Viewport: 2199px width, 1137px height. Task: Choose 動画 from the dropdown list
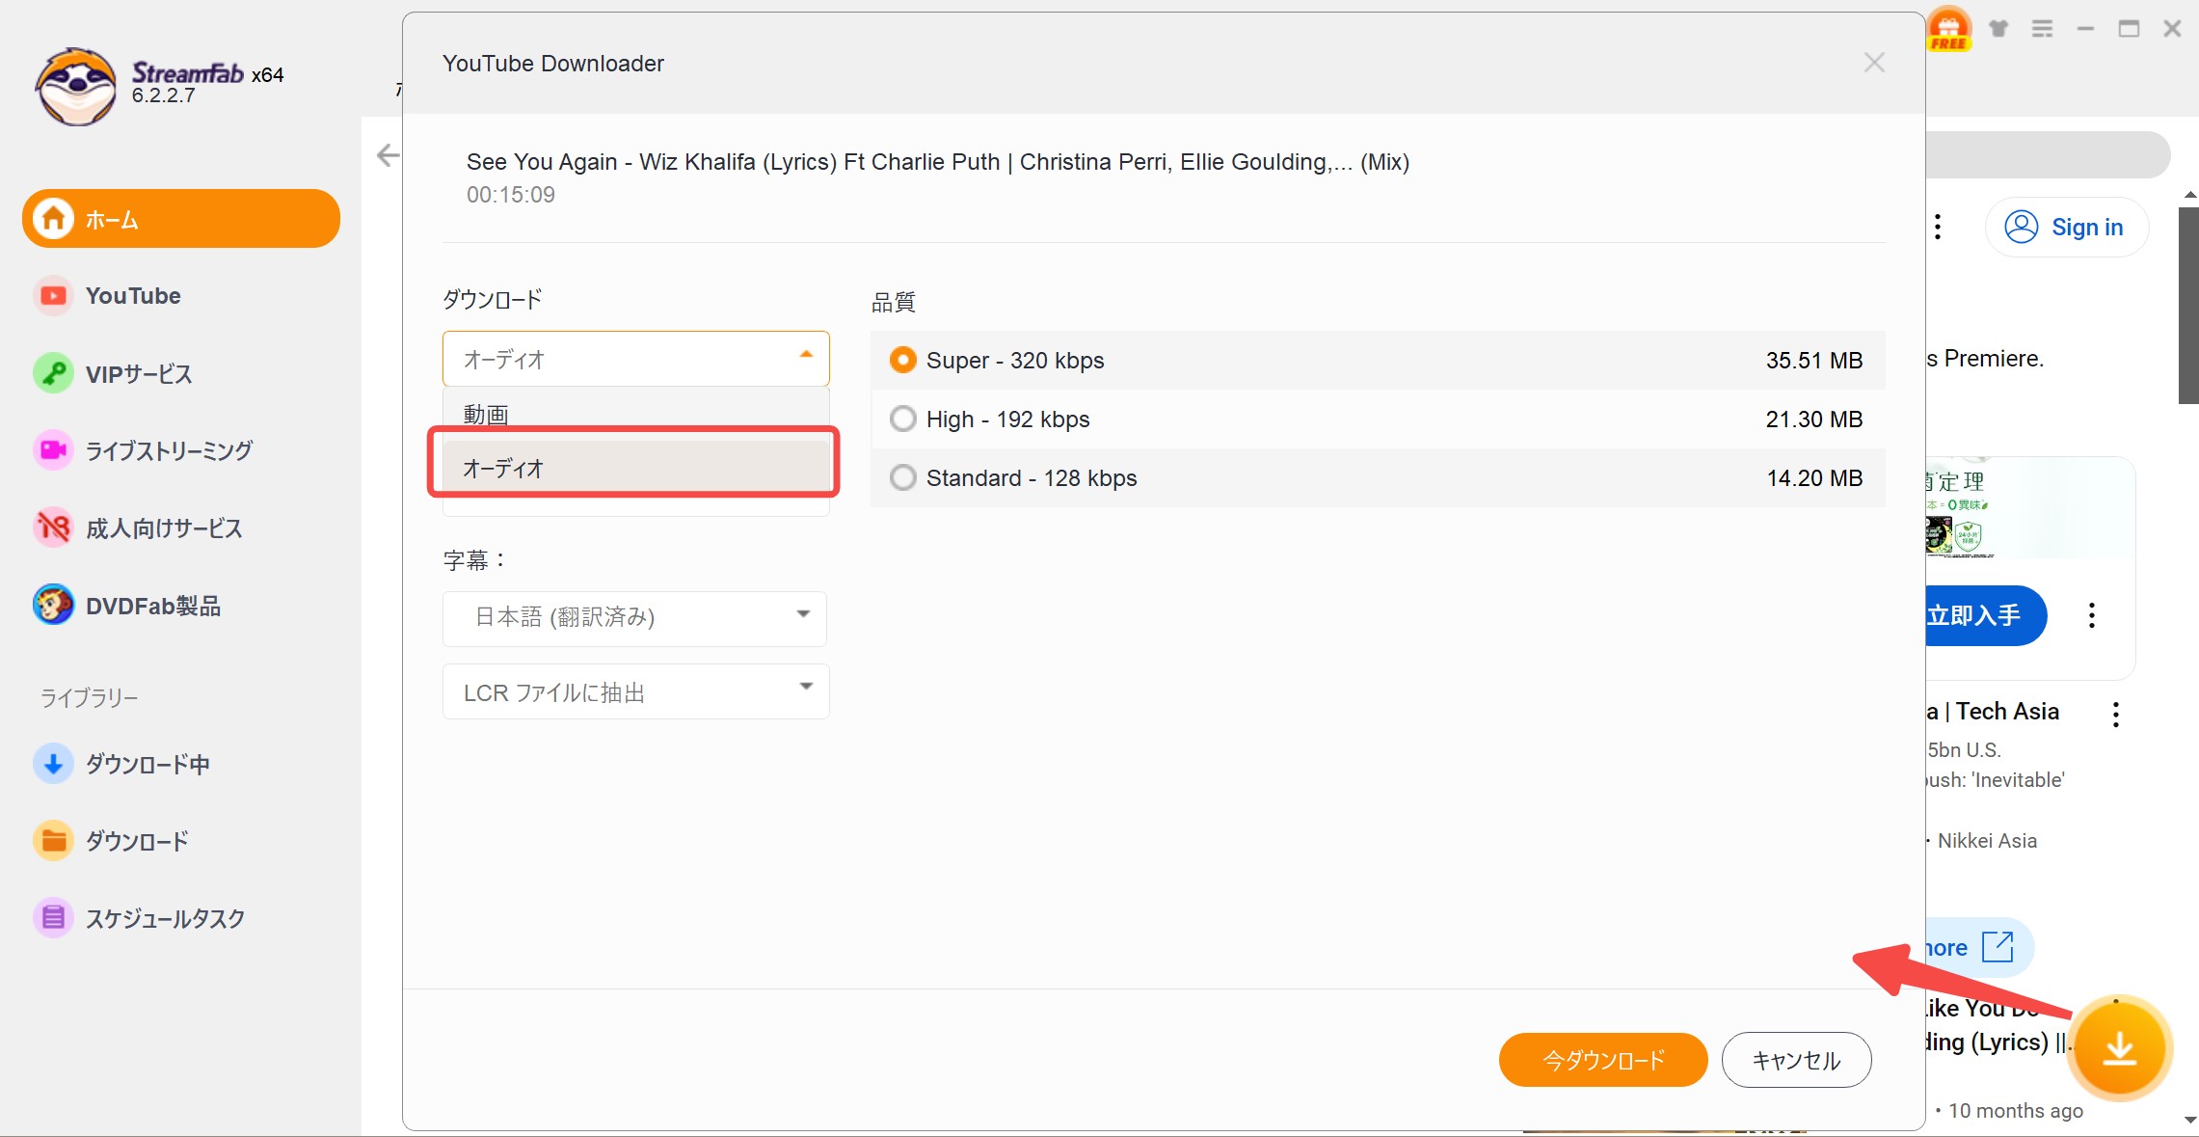point(636,415)
